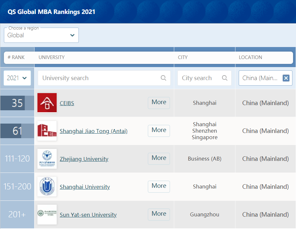The height and width of the screenshot is (229, 296).
Task: Click the CEIBS red logo thumbnail
Action: (x=47, y=102)
